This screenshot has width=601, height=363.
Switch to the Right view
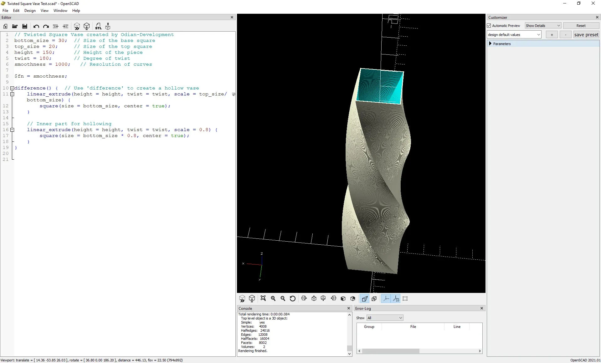(x=304, y=299)
